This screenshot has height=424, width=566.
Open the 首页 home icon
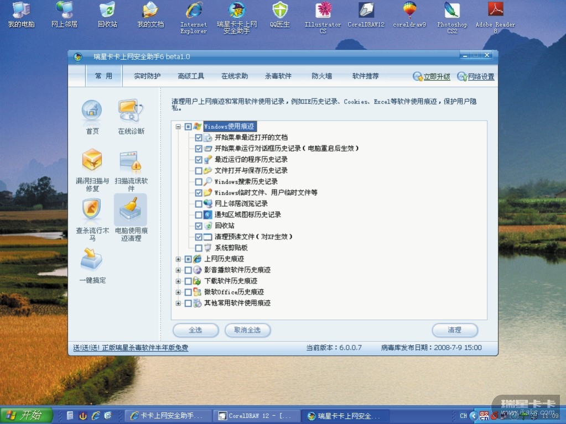pyautogui.click(x=92, y=110)
